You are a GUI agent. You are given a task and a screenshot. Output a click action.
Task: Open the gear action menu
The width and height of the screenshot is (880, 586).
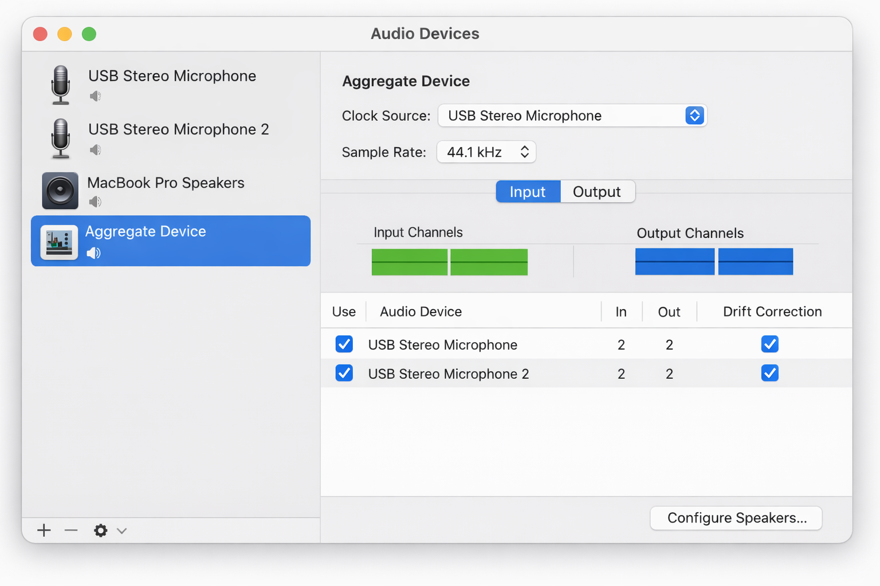[101, 530]
